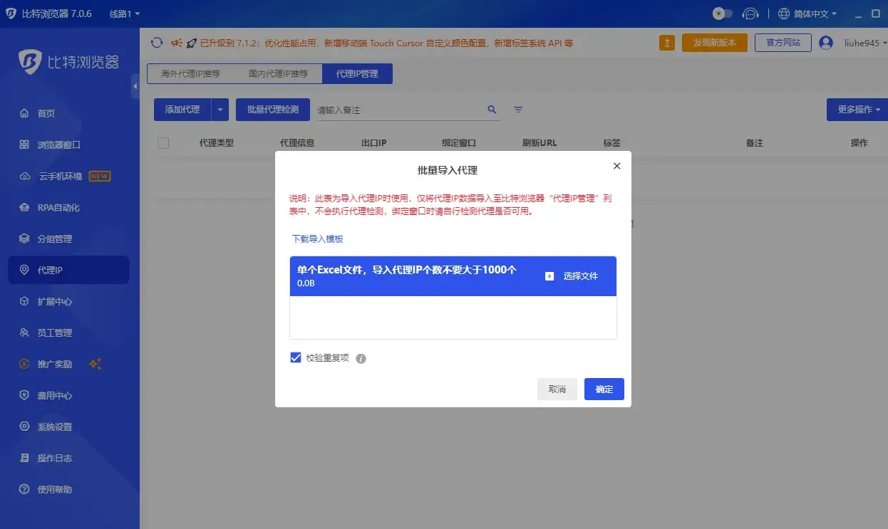Viewport: 888px width, 529px height.
Task: Switch to the 海外代理IP推荐 tab
Action: coord(190,73)
